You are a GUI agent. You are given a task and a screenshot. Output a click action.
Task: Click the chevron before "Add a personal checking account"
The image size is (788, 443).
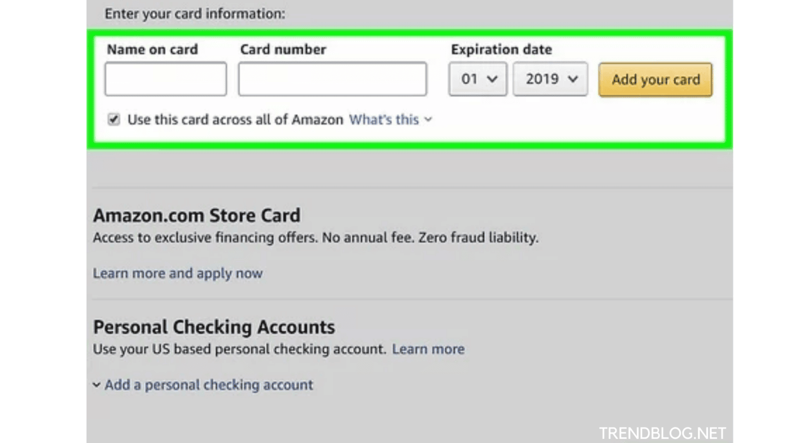[x=97, y=385]
